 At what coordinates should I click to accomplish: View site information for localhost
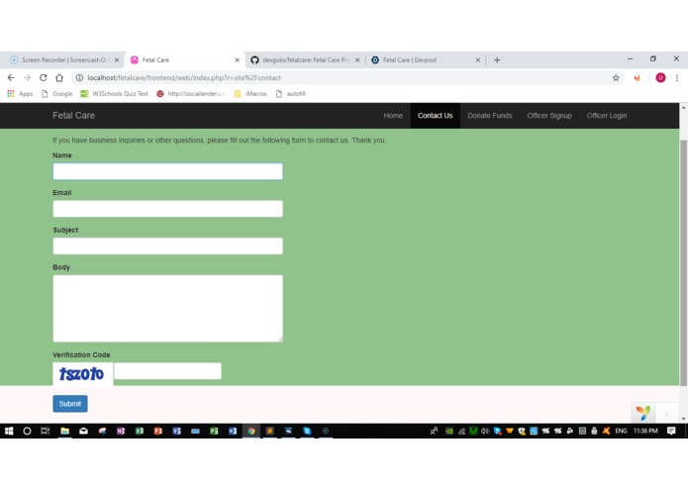tap(79, 77)
